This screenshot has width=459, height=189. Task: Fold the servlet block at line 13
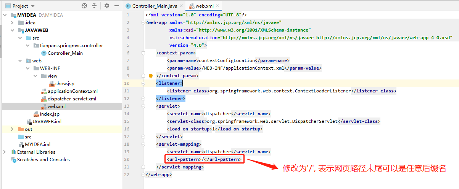coord(143,106)
